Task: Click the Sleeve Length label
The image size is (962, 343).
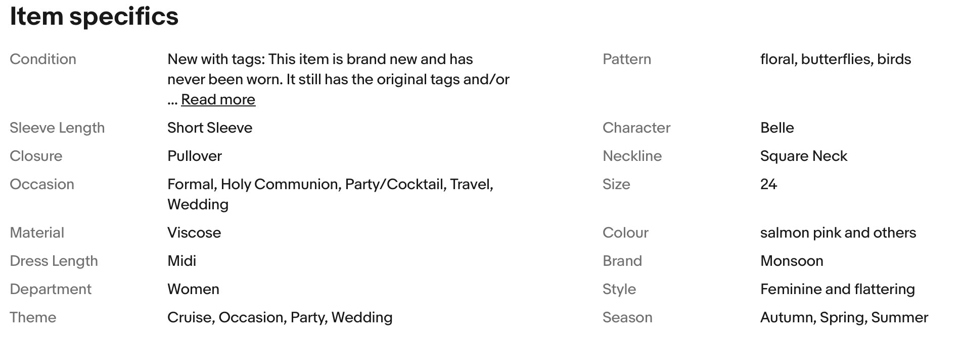Action: point(57,128)
